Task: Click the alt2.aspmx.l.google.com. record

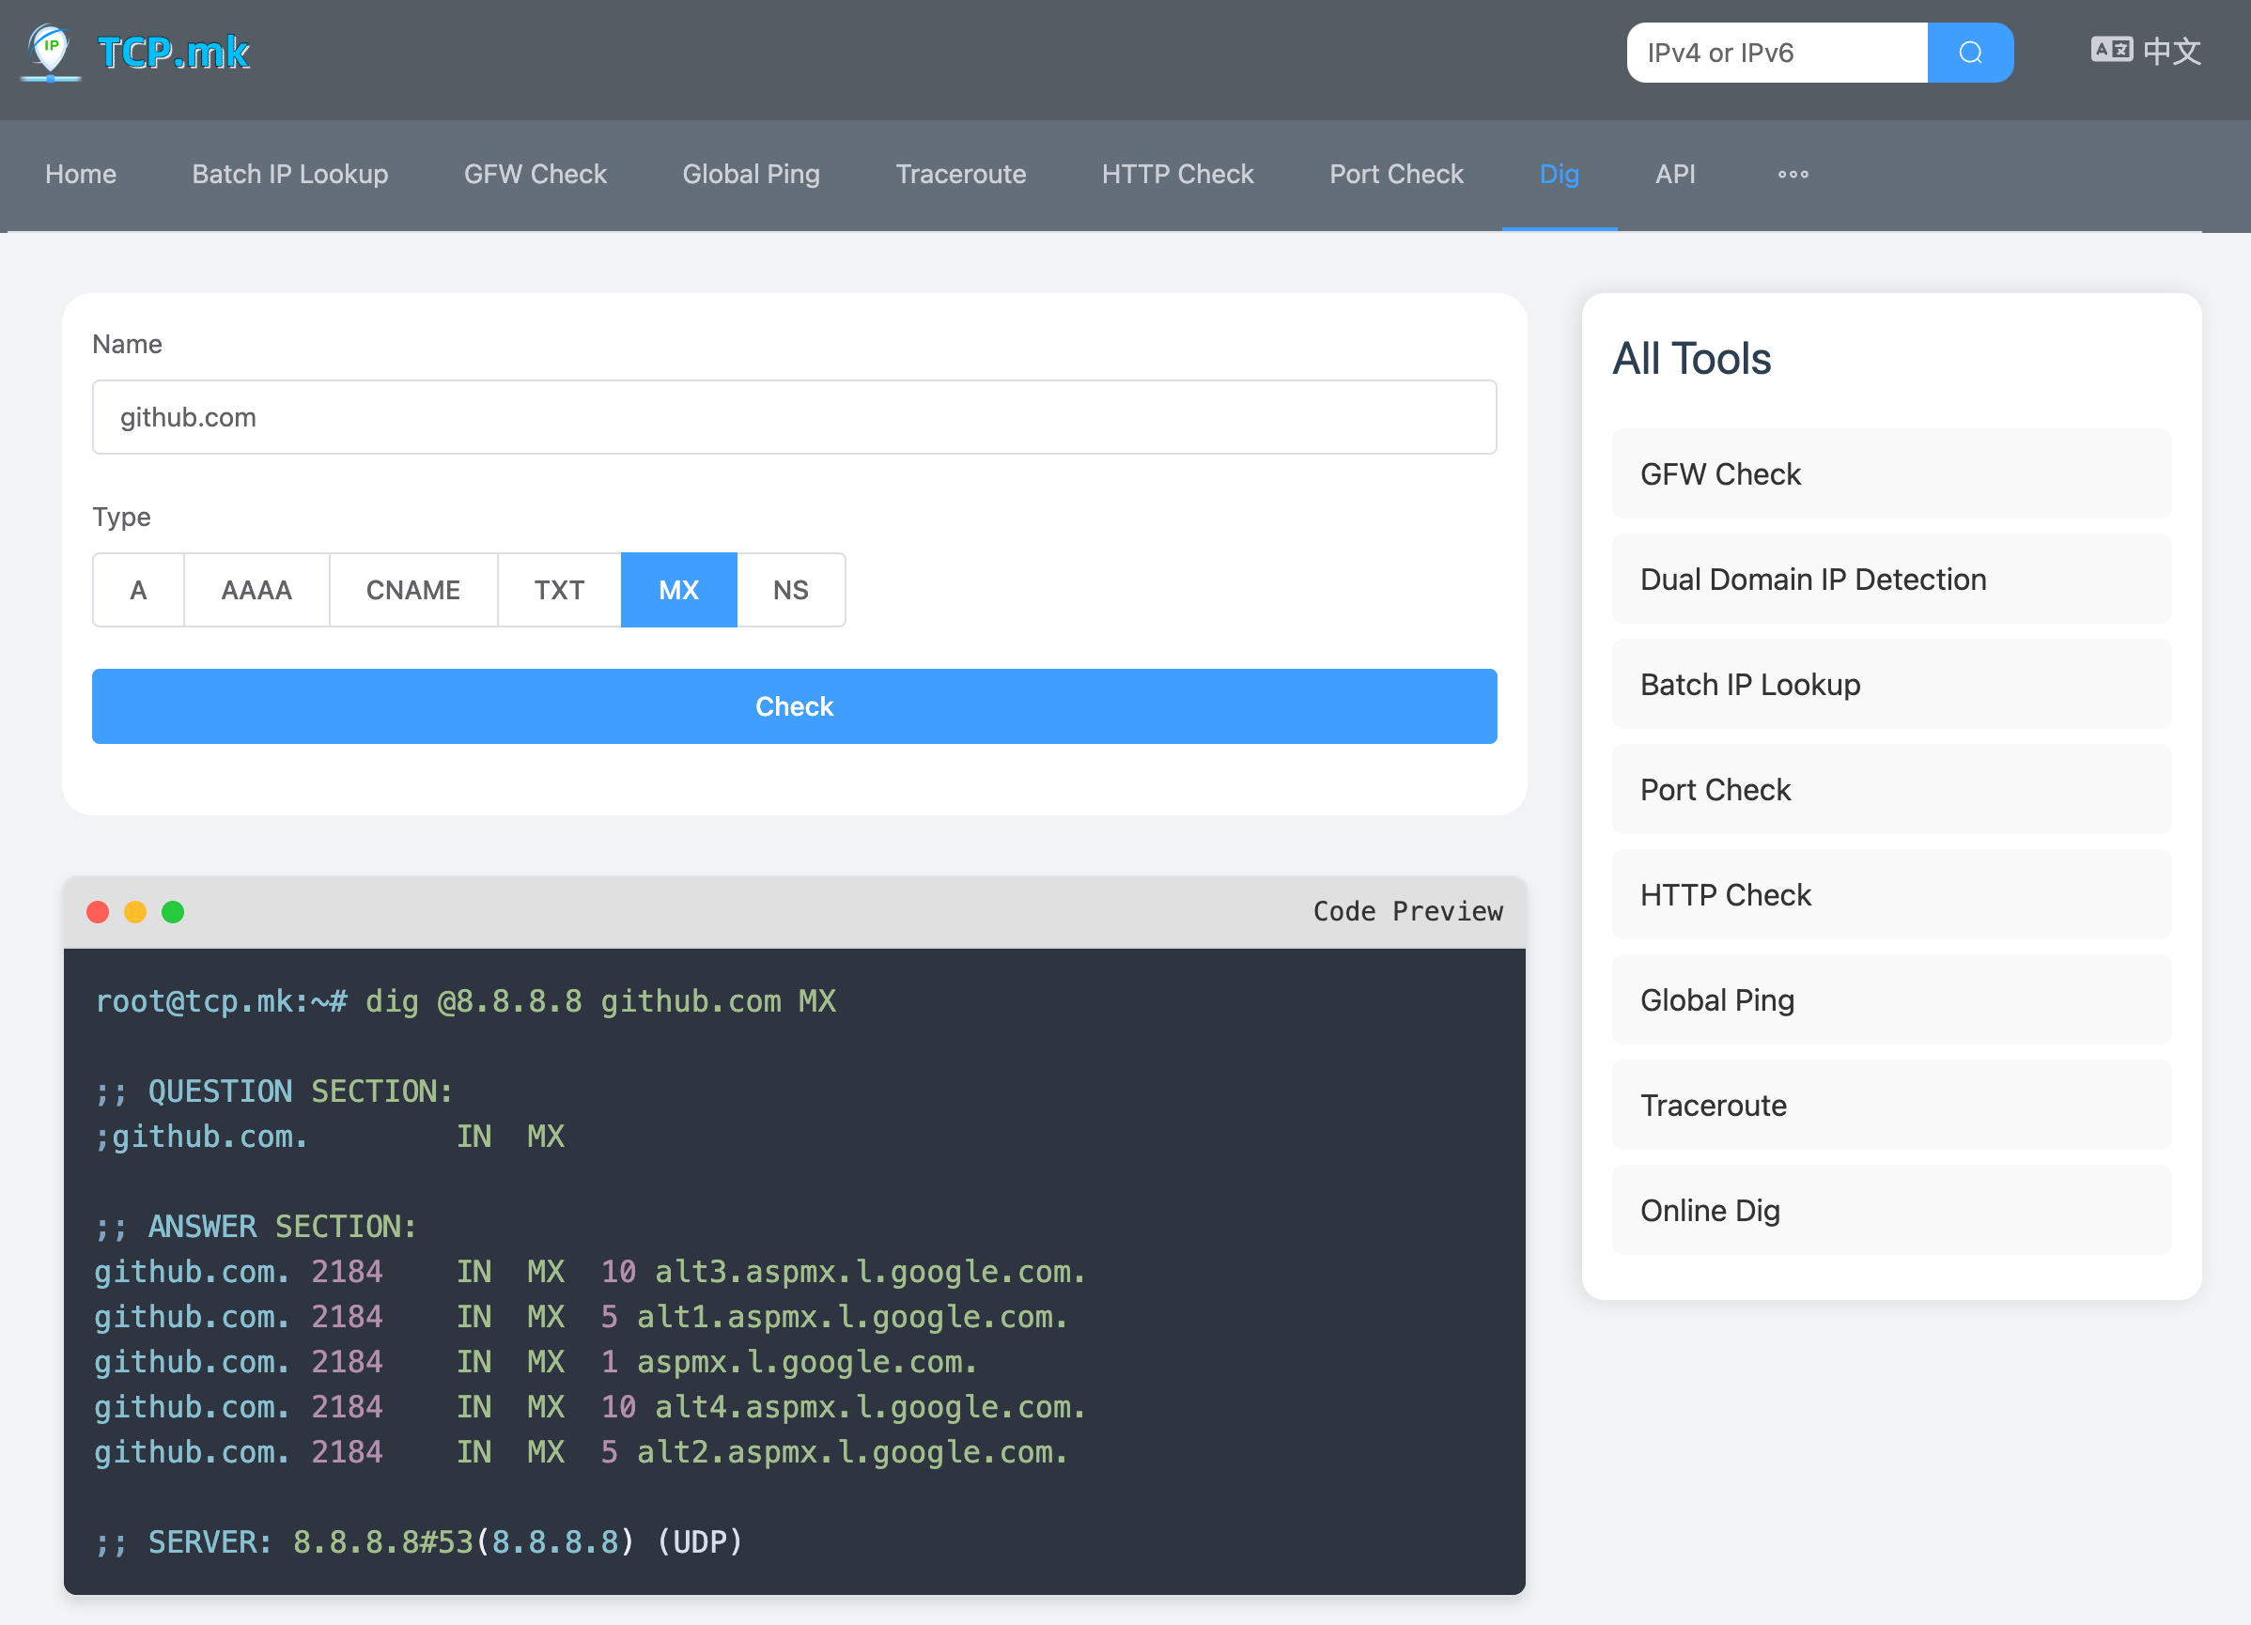Action: (851, 1453)
